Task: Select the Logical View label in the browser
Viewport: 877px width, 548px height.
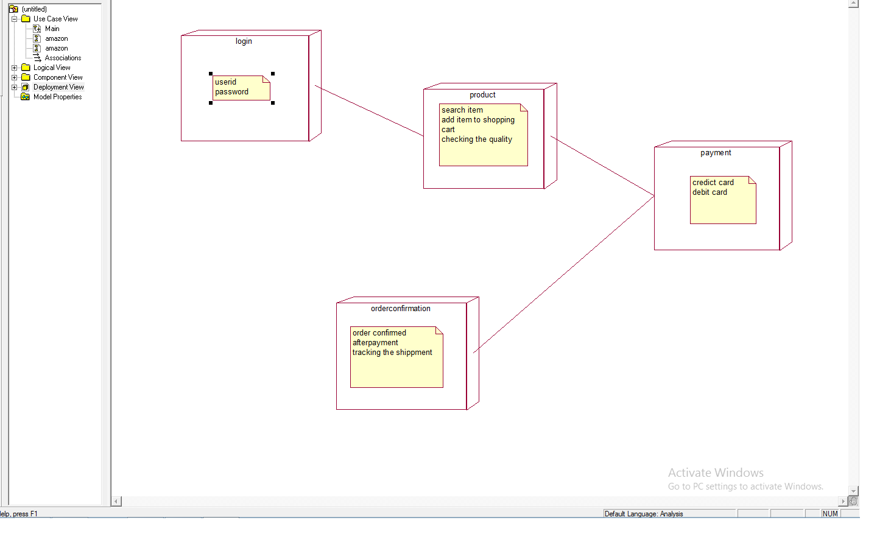Action: [52, 68]
